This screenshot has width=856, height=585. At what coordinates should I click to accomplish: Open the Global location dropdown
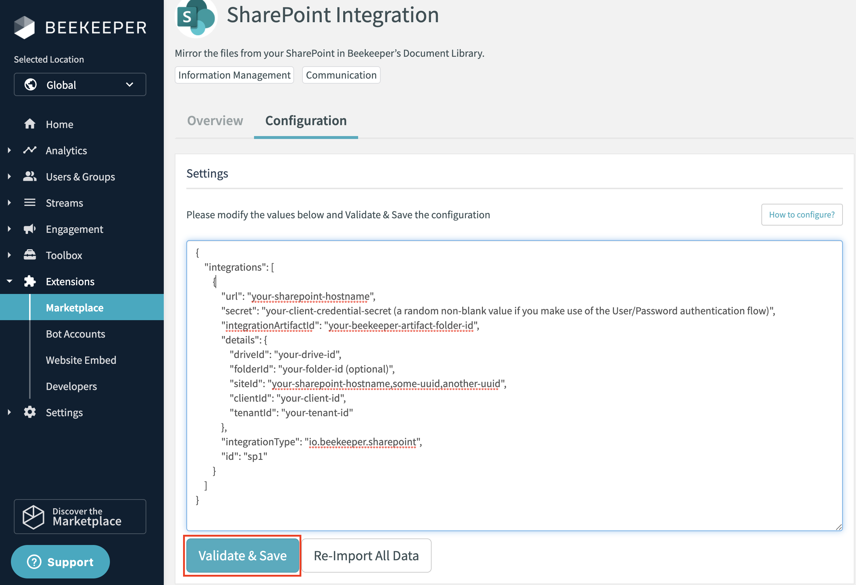(x=80, y=85)
